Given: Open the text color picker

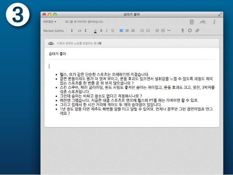Looking at the screenshot, I should (x=95, y=31).
